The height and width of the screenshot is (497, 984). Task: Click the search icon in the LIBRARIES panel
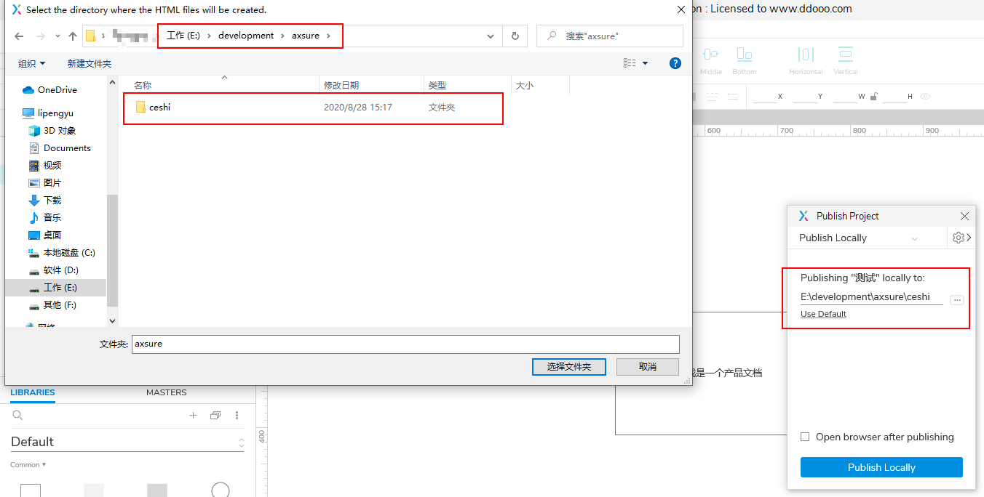pos(17,415)
